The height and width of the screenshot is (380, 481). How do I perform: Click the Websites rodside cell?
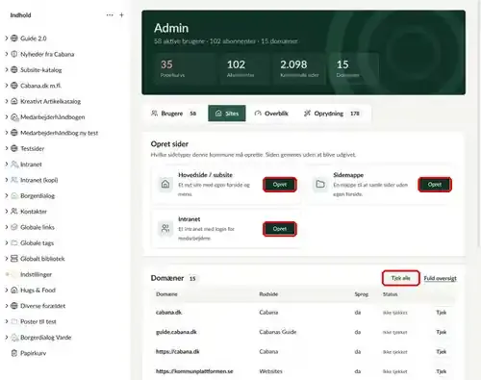270,371
